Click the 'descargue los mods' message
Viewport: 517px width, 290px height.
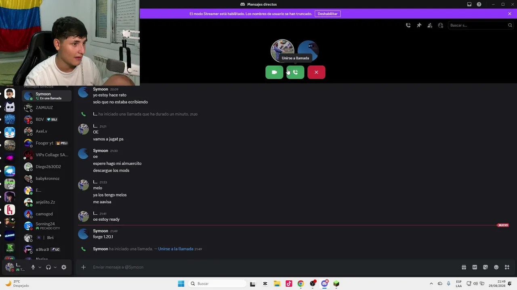[x=111, y=170]
